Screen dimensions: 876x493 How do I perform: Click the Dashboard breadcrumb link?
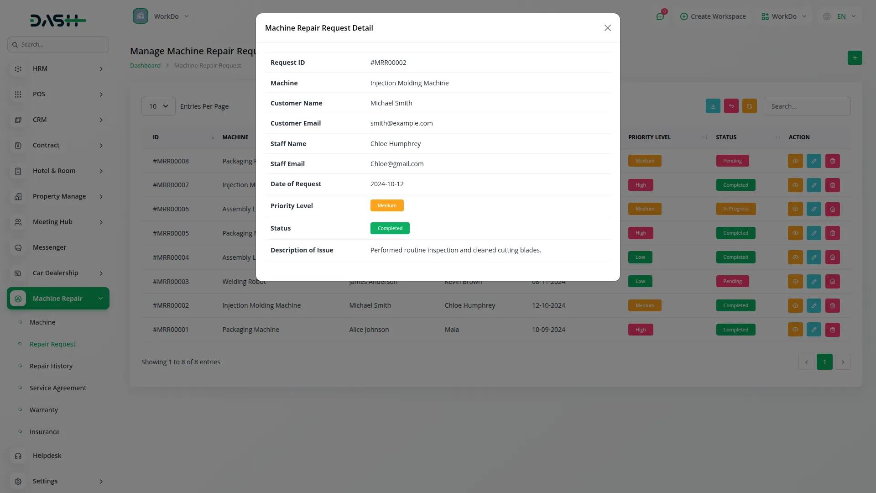(x=145, y=65)
